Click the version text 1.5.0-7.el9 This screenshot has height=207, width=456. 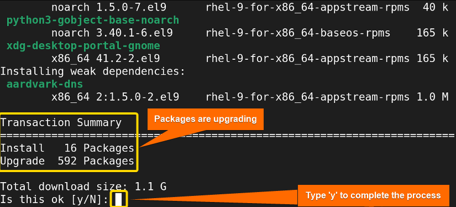(131, 7)
